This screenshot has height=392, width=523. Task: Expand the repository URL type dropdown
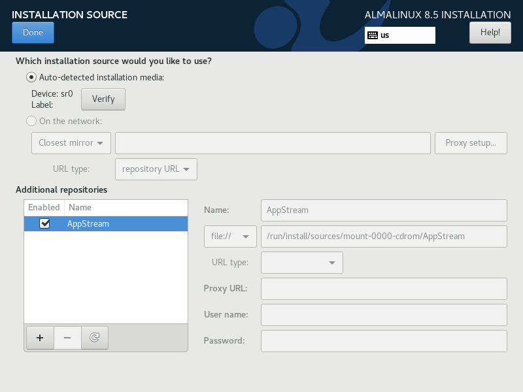tap(156, 169)
